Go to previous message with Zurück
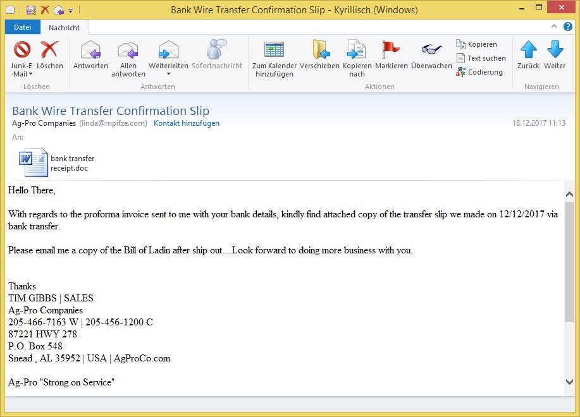 point(528,55)
